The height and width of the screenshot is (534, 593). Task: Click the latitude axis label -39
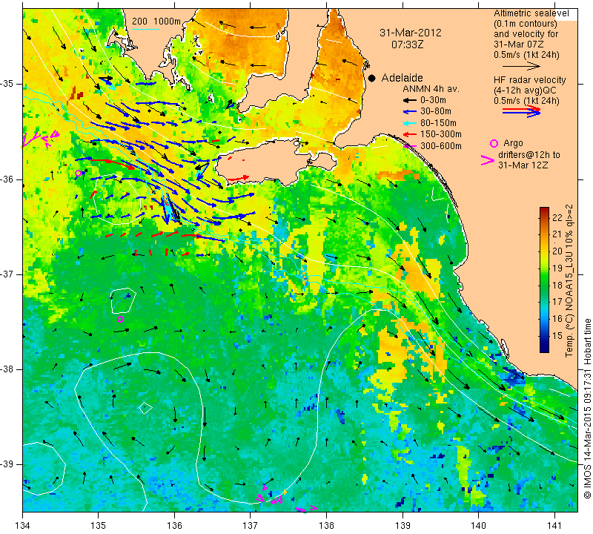(7, 464)
